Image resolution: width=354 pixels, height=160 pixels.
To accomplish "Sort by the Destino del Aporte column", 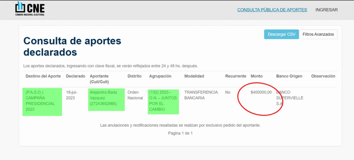I will pyautogui.click(x=43, y=76).
